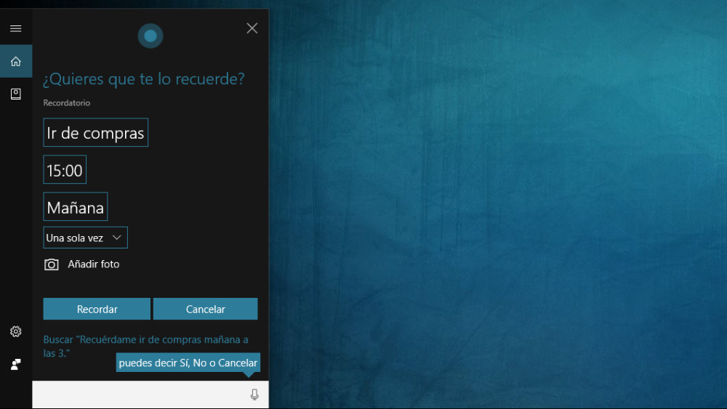Go to Cortana Home icon
This screenshot has height=409, width=727.
pos(16,61)
